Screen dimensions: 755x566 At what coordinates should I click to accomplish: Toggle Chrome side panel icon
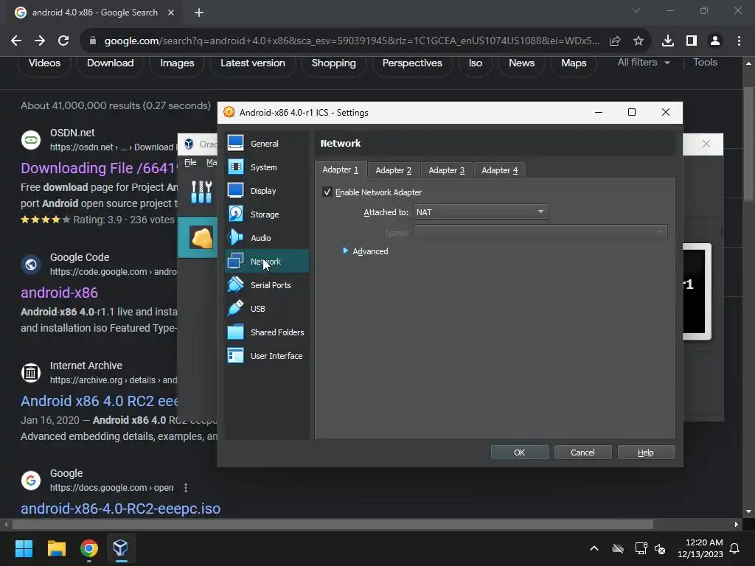click(x=691, y=41)
